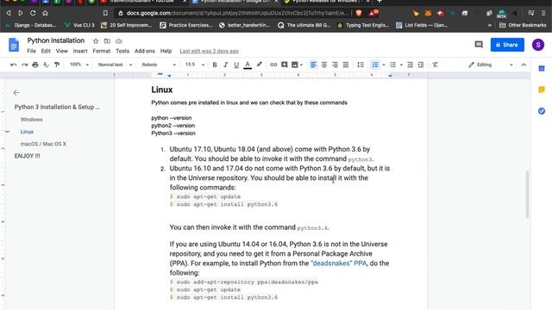Open the highlight color picker
Screen dimensions: 552x310
pyautogui.click(x=259, y=65)
